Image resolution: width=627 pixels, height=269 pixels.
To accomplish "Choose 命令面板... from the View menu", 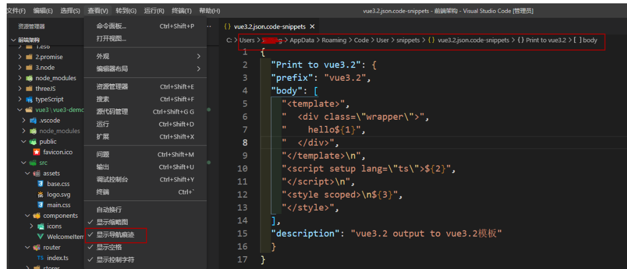I will point(145,26).
